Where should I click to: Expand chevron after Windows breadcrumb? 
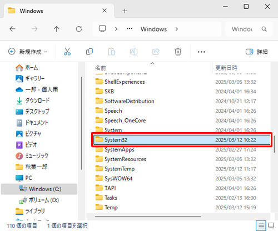176,29
